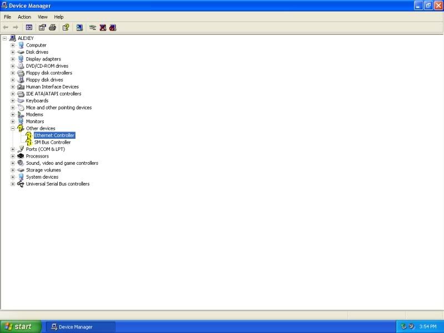The width and height of the screenshot is (444, 333).
Task: Expand the Processors node
Action: (13, 156)
